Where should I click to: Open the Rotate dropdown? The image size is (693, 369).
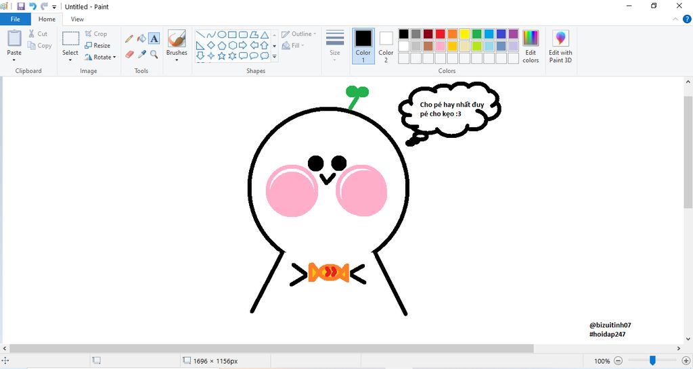point(100,57)
